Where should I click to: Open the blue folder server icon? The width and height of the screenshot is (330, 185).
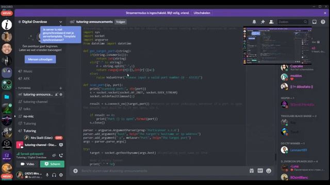(7, 97)
